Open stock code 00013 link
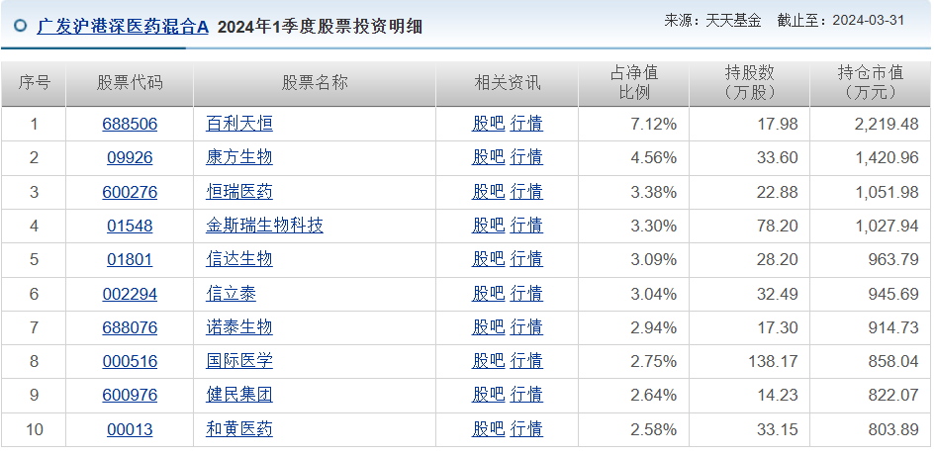936x456 pixels. pos(130,429)
